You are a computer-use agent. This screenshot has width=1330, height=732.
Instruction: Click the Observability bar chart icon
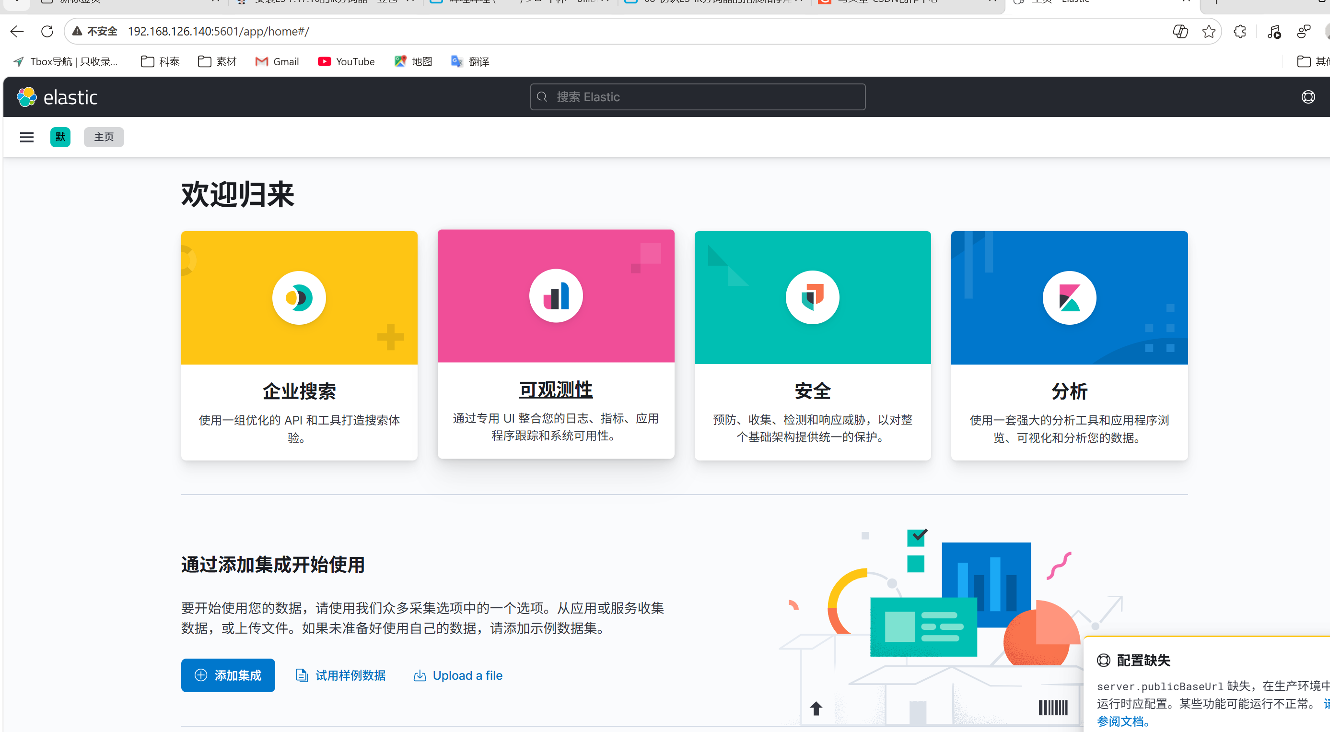click(556, 296)
